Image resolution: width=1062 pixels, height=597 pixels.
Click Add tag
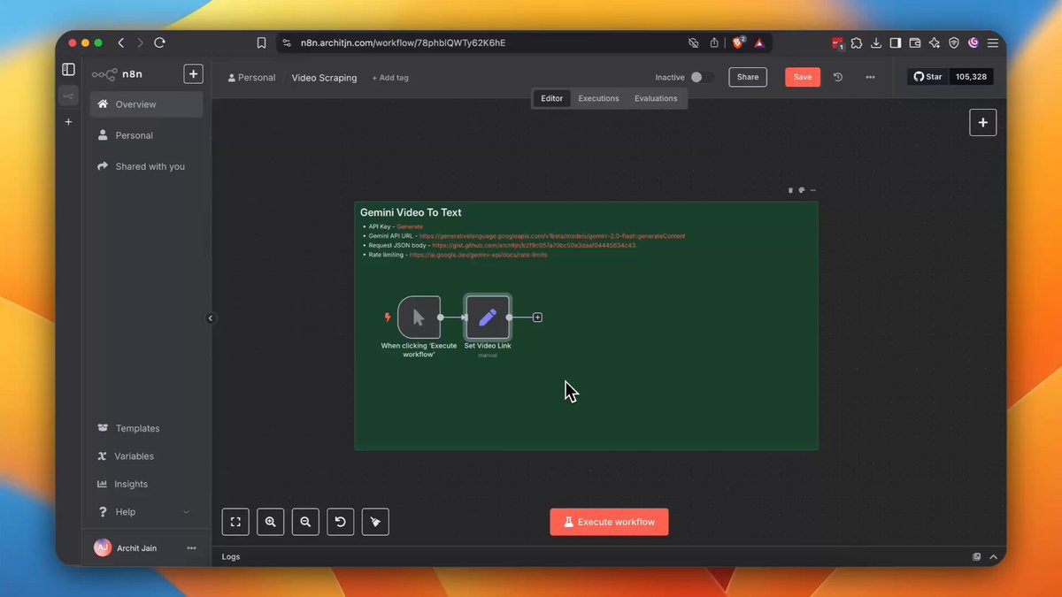pos(390,78)
